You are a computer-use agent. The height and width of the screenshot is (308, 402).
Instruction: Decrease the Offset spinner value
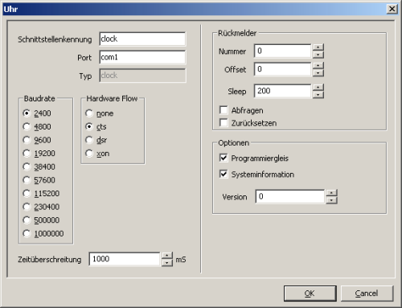tap(318, 73)
